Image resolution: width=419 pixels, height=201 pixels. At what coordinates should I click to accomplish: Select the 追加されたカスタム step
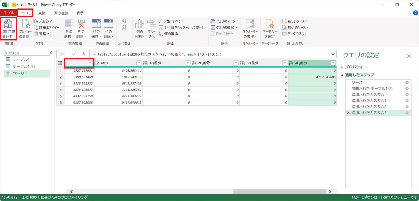pyautogui.click(x=378, y=95)
